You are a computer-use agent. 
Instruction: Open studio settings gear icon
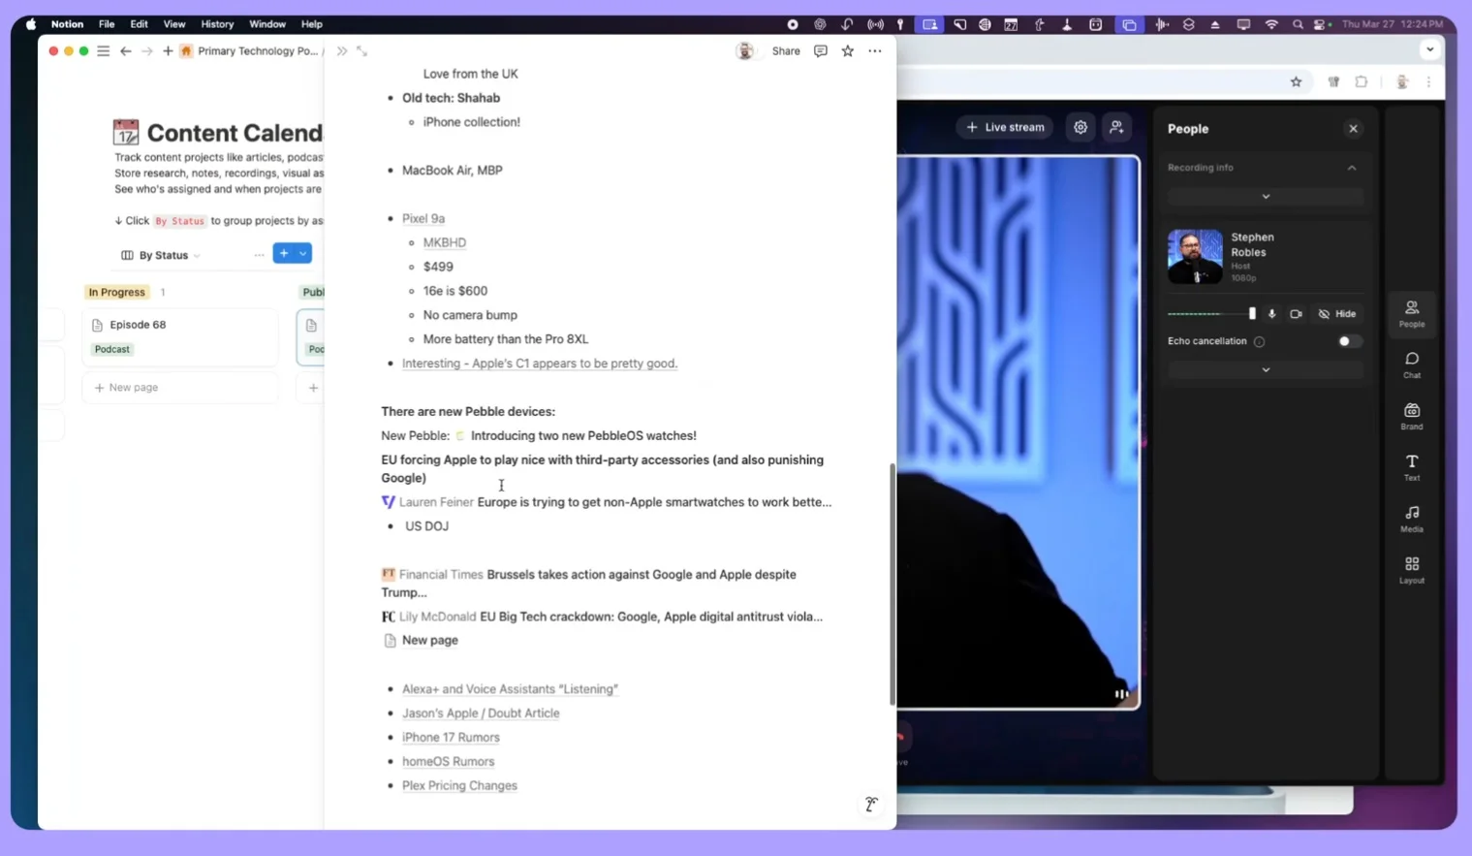[x=1081, y=127]
